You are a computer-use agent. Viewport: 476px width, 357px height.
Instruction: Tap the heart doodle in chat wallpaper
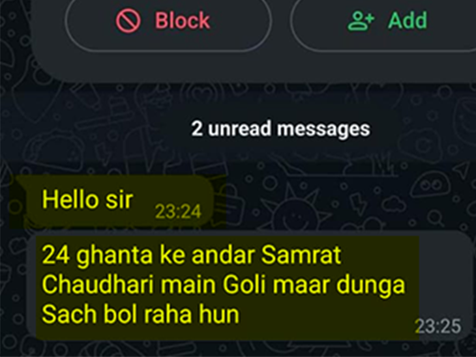[x=203, y=93]
